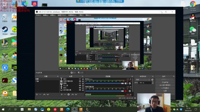Click 启动虚拟摄像机 button
This screenshot has width=200, height=112.
tap(165, 85)
